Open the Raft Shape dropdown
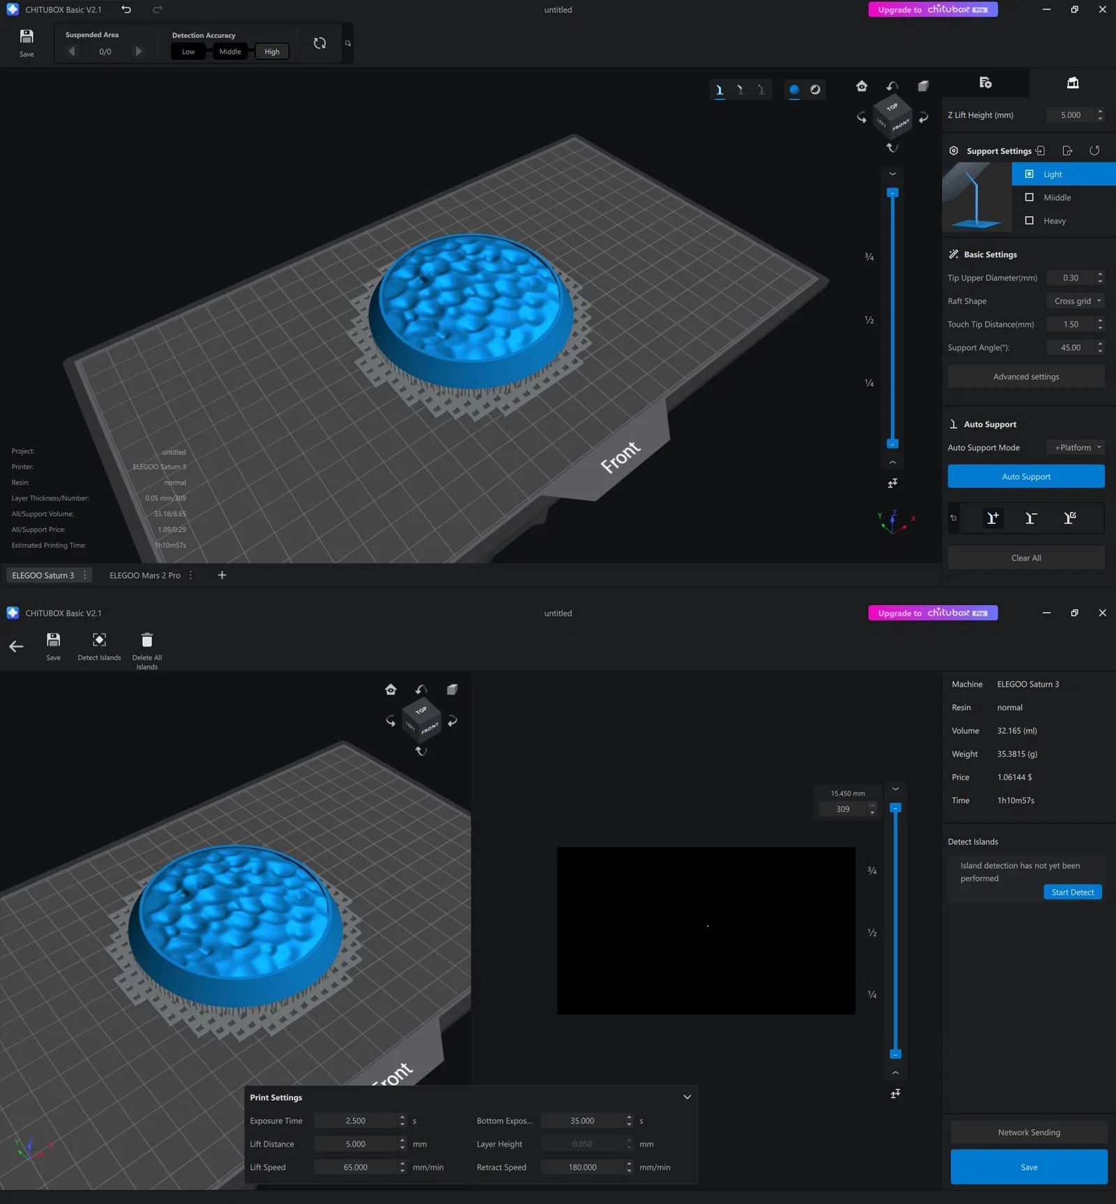This screenshot has width=1116, height=1204. [x=1076, y=301]
